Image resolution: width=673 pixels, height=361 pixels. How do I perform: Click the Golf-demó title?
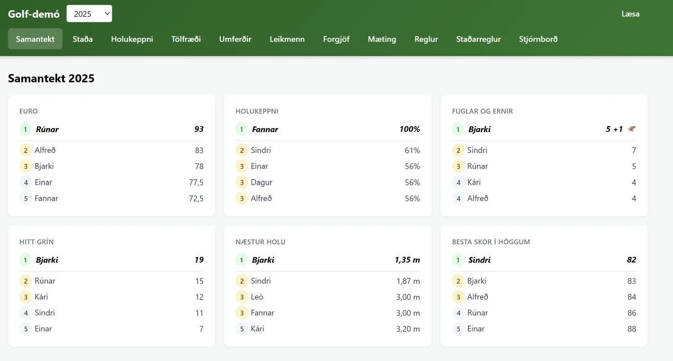click(x=34, y=14)
